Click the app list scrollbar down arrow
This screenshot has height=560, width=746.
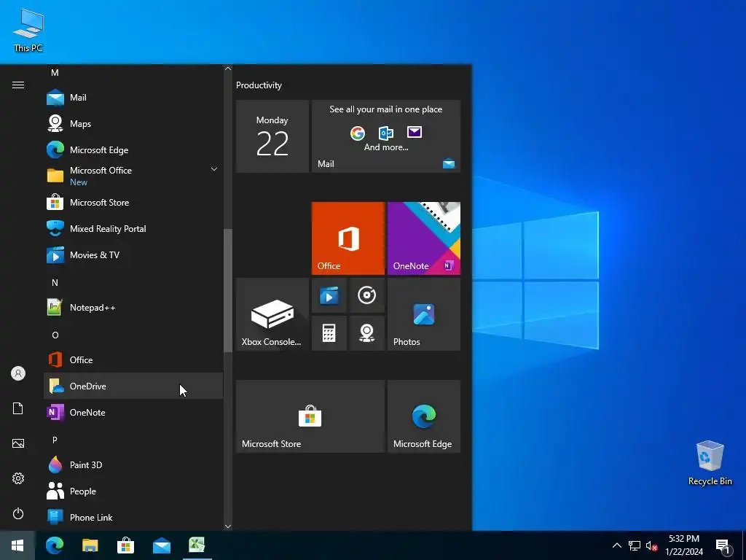(228, 526)
